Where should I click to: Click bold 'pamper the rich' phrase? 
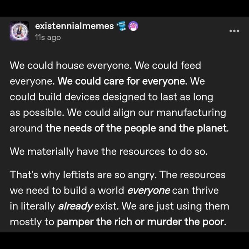(x=94, y=222)
